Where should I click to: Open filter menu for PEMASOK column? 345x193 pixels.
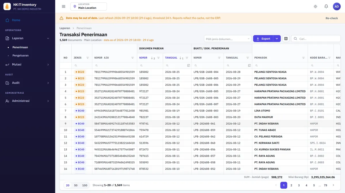point(303,58)
